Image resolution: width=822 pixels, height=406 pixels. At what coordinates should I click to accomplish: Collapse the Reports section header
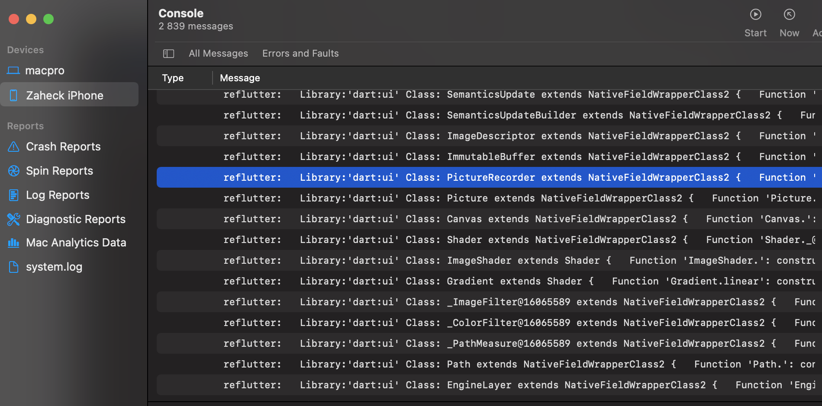click(25, 126)
